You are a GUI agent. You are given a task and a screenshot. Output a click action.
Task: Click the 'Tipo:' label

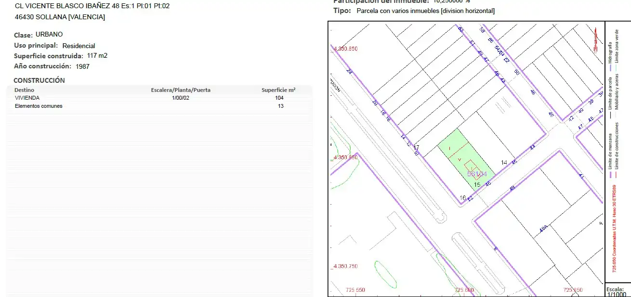(342, 11)
